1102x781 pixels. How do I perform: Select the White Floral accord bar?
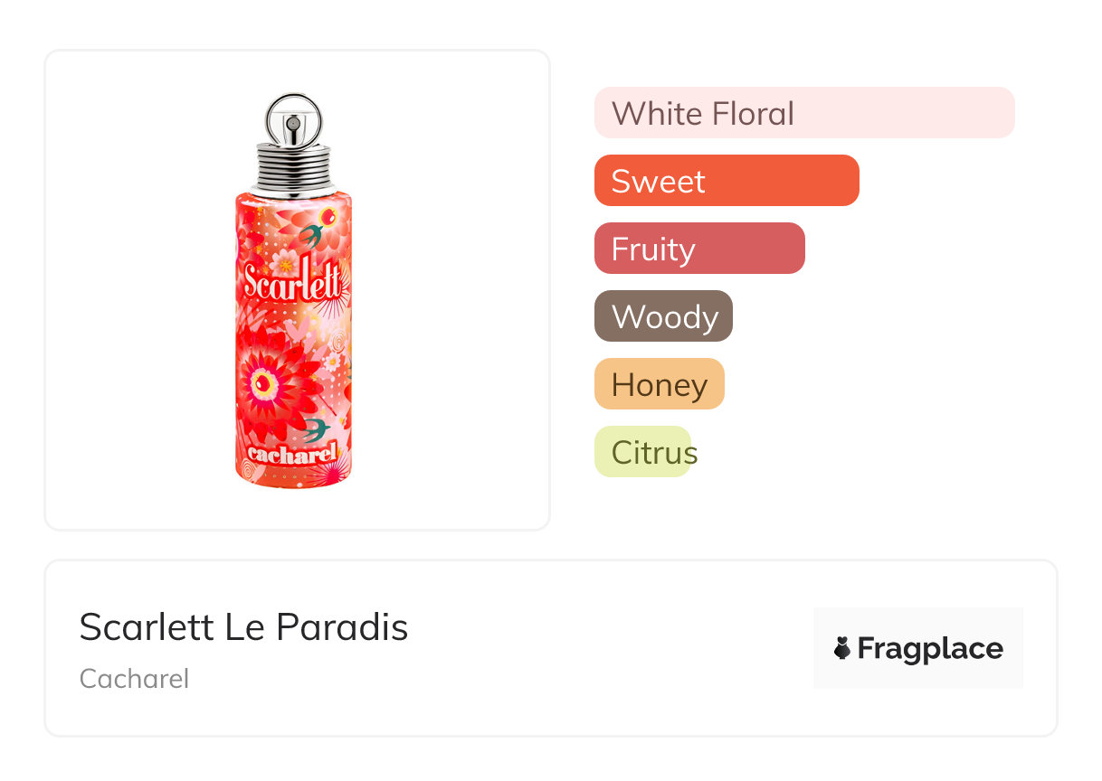point(803,113)
